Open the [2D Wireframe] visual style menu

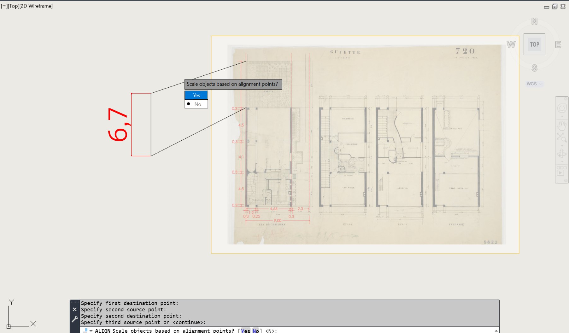36,6
